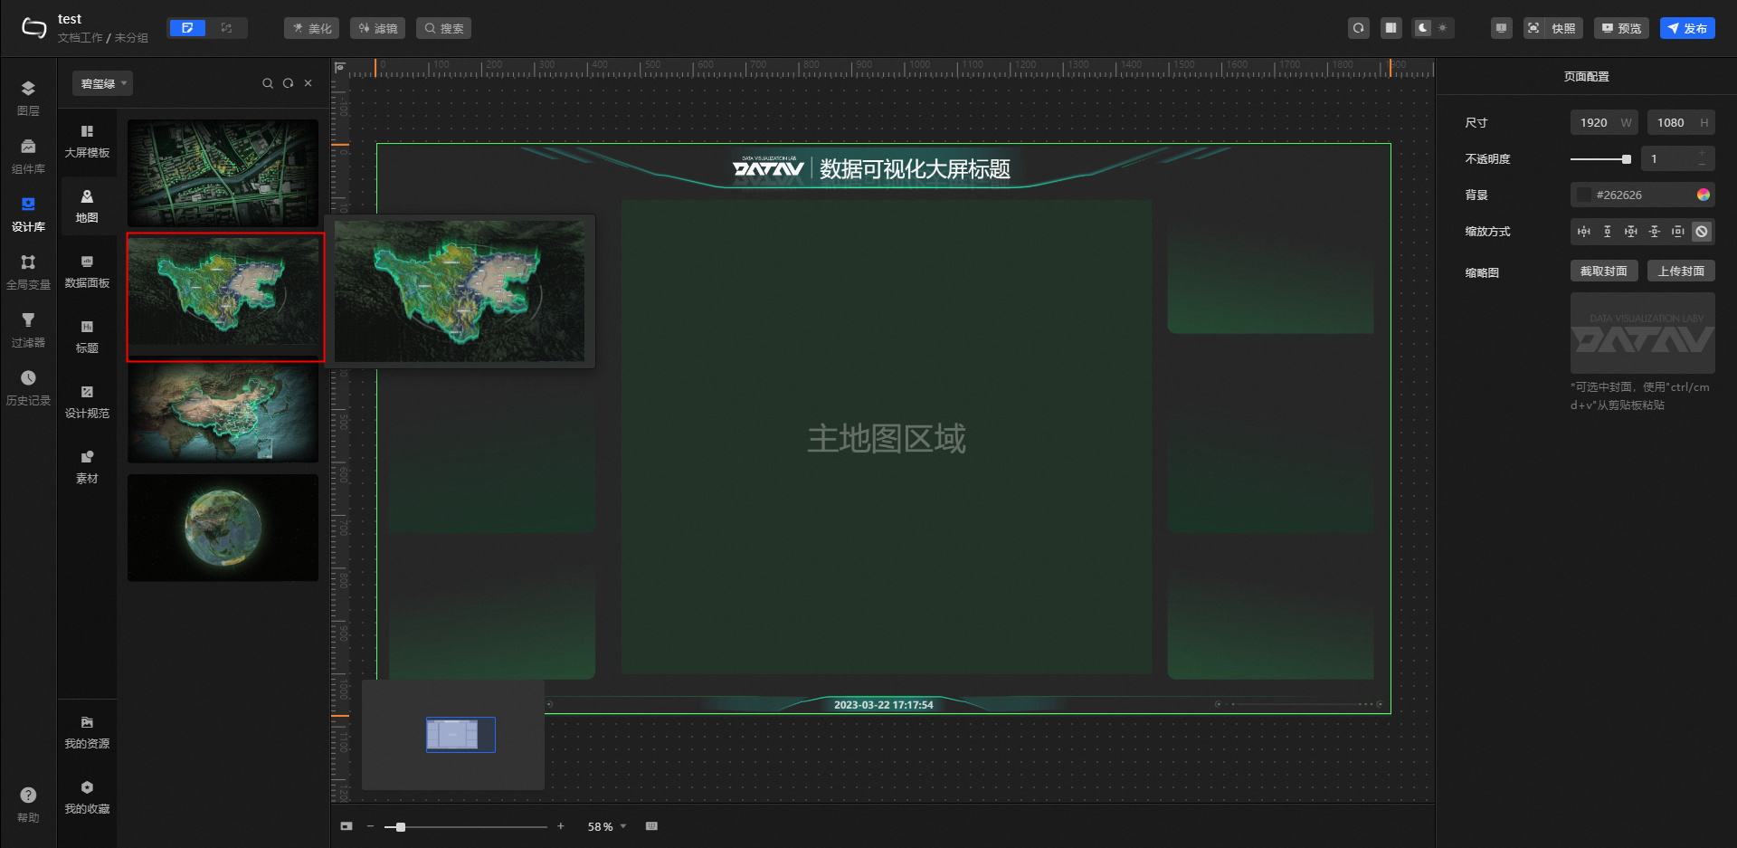Viewport: 1737px width, 848px height.
Task: Open the 帮助 help icon
Action: (28, 804)
